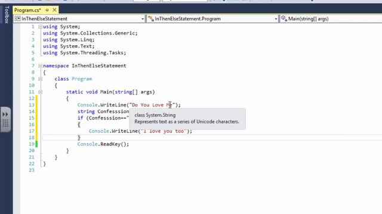Click line number 23 in the gutter
This screenshot has height=214, width=382.
click(x=32, y=171)
